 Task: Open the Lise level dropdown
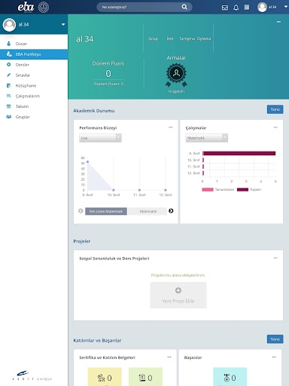[100, 138]
